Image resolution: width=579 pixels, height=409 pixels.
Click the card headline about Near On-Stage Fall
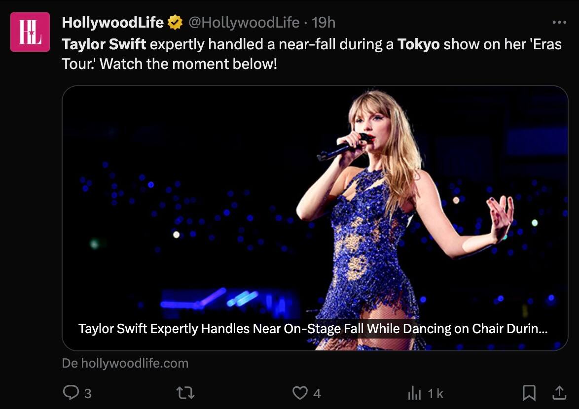[x=313, y=329]
